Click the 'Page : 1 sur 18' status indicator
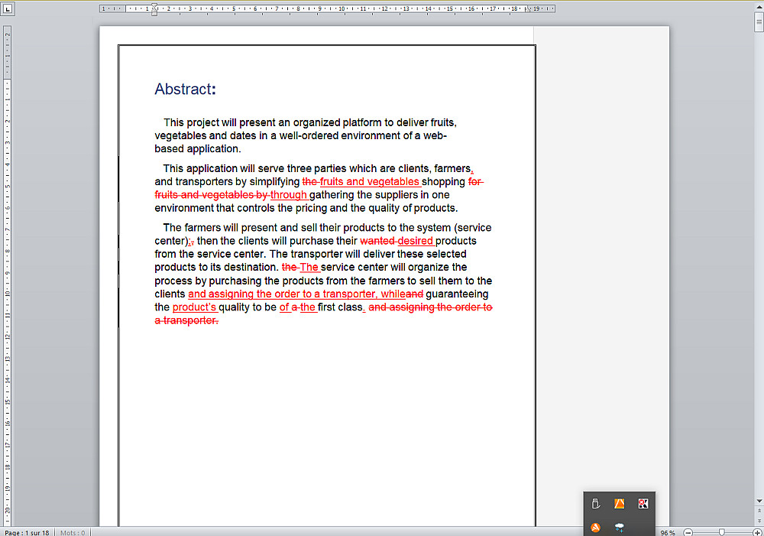The width and height of the screenshot is (764, 536). tap(27, 533)
